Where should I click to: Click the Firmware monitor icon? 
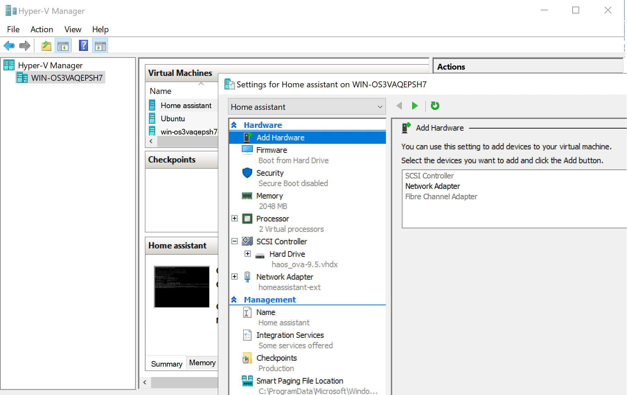pyautogui.click(x=247, y=150)
